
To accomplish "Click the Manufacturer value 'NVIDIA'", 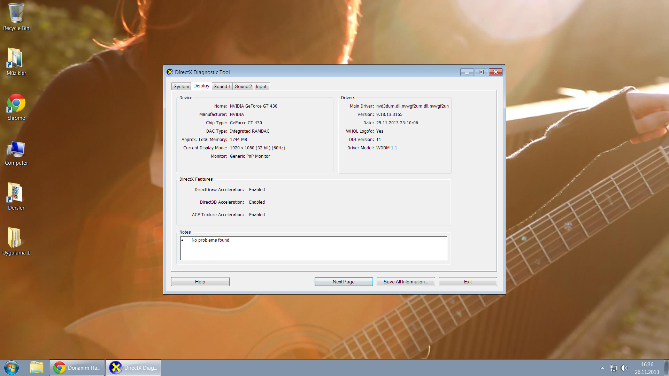I will (x=237, y=115).
